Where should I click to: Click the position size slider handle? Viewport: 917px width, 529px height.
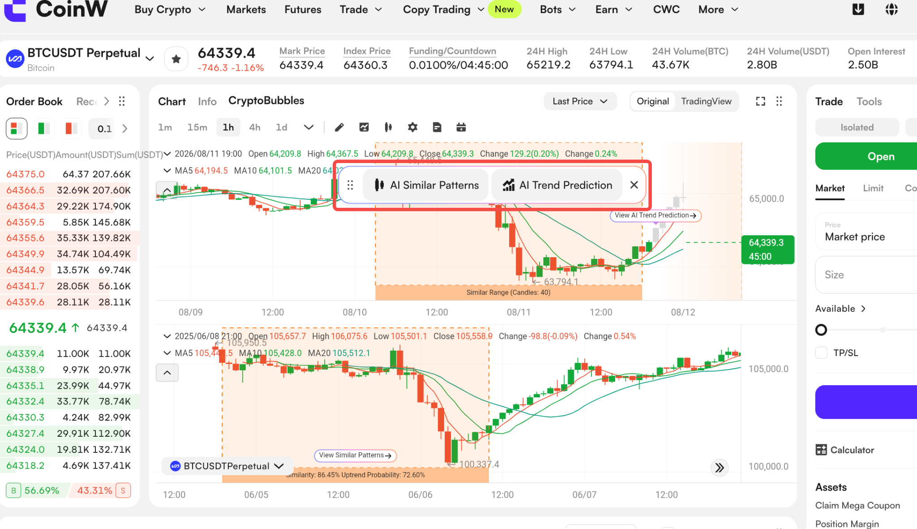click(x=821, y=330)
